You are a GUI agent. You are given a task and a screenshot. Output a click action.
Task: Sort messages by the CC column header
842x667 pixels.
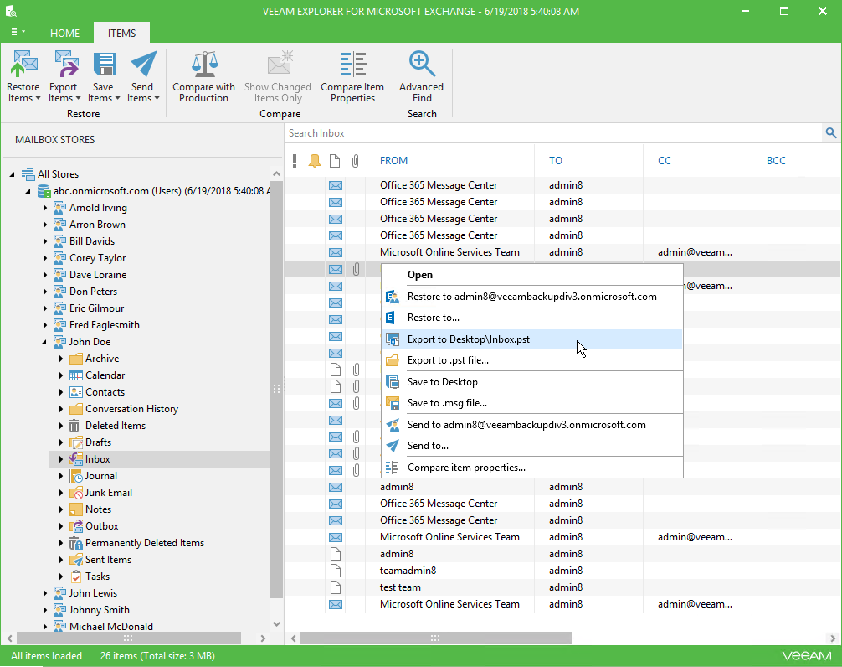coord(665,160)
